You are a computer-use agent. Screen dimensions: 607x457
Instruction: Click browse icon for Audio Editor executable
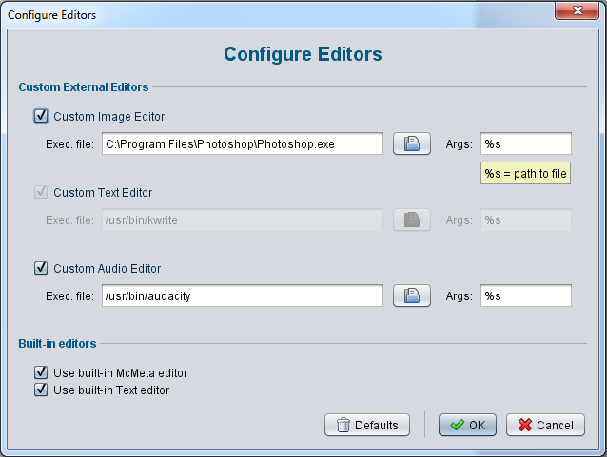click(x=411, y=295)
